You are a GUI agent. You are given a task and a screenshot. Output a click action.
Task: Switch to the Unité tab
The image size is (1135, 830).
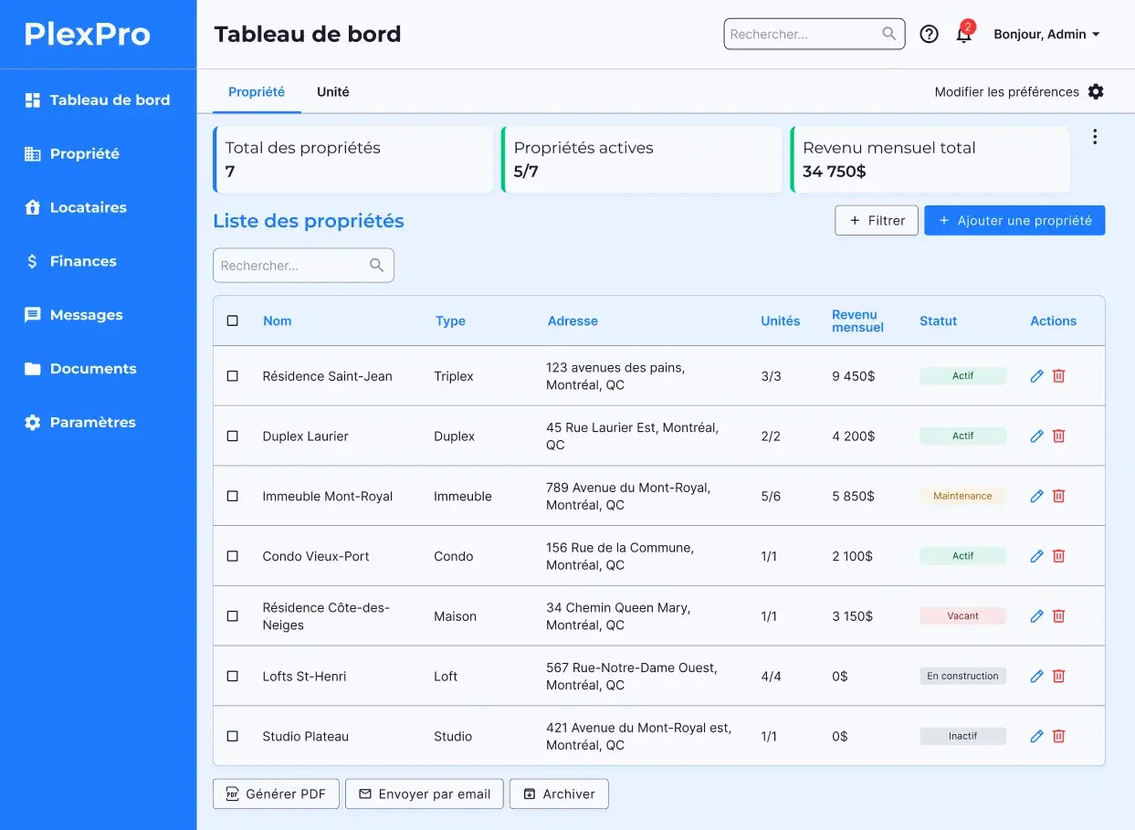pos(332,91)
